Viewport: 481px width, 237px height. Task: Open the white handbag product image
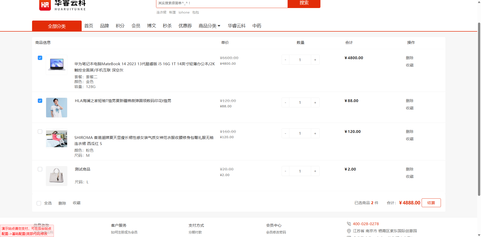coord(57,176)
